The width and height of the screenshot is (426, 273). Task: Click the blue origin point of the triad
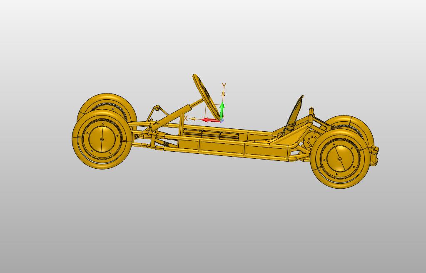coord(222,120)
